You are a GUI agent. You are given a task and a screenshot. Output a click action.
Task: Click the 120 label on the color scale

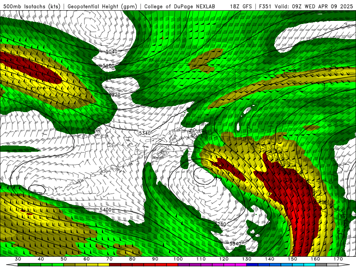point(224,259)
